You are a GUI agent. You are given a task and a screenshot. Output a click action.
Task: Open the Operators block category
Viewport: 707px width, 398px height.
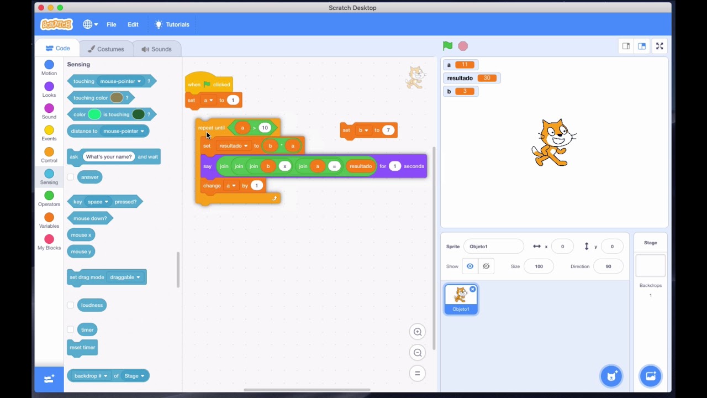tap(49, 199)
